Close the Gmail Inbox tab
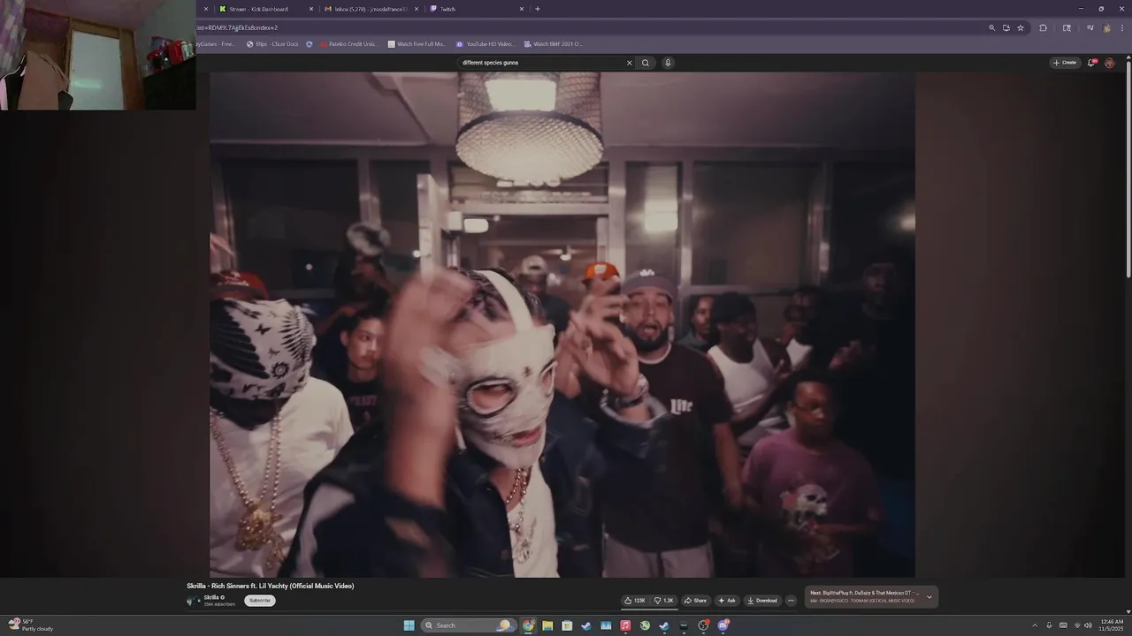The width and height of the screenshot is (1132, 636). click(417, 9)
